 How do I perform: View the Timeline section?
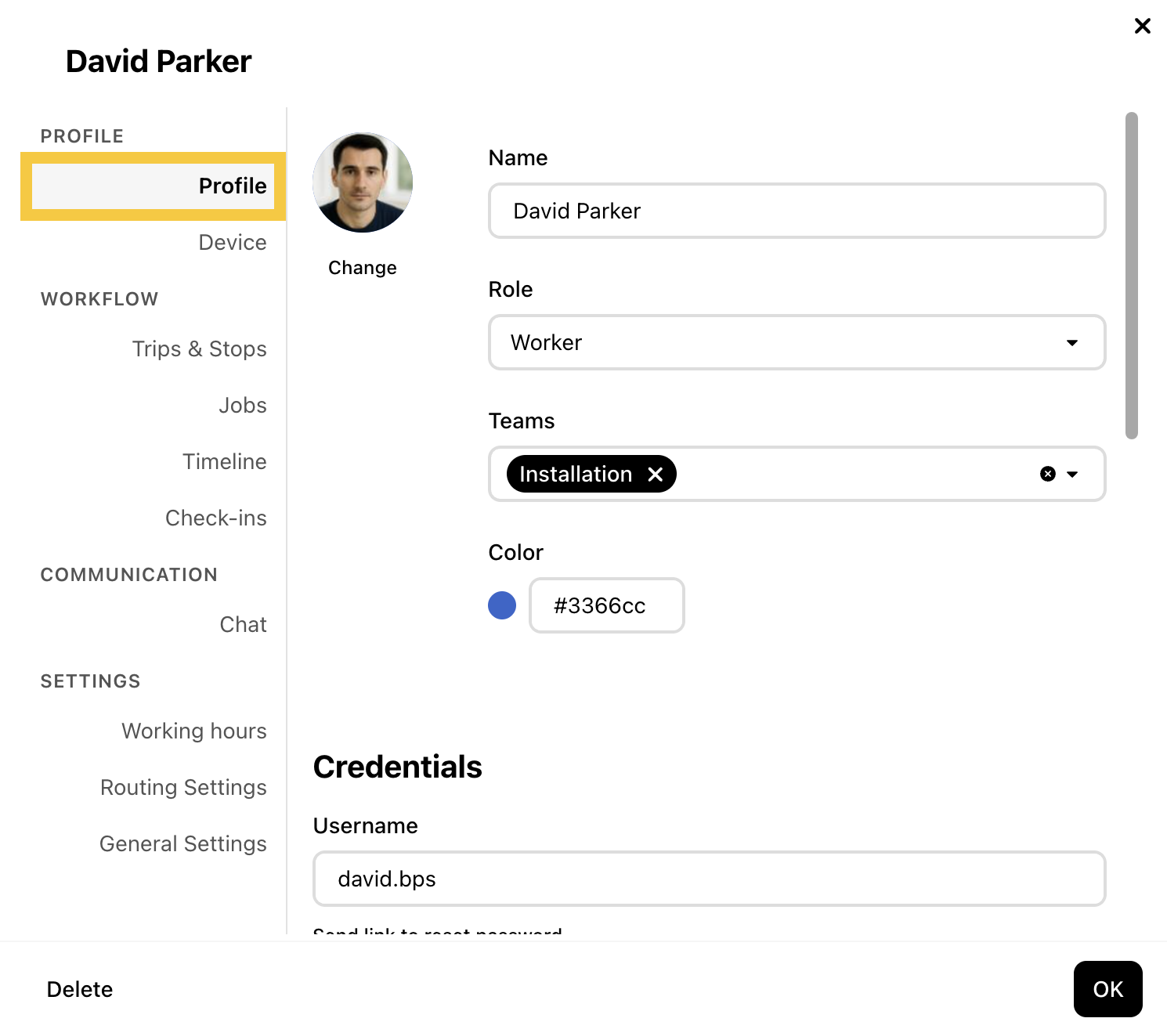point(224,462)
